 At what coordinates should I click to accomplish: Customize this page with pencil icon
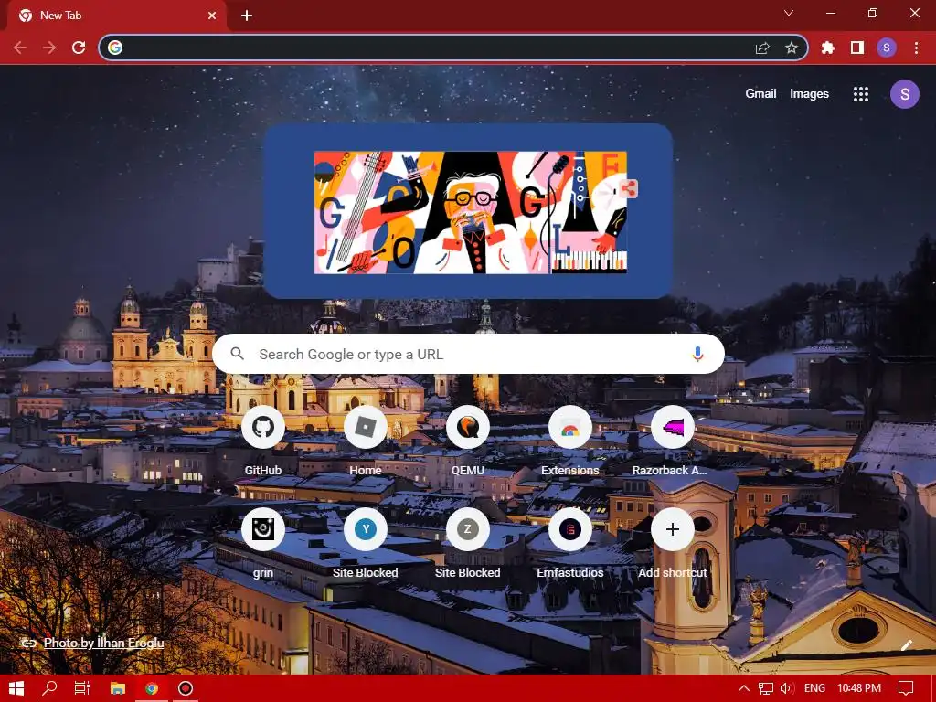(x=906, y=645)
